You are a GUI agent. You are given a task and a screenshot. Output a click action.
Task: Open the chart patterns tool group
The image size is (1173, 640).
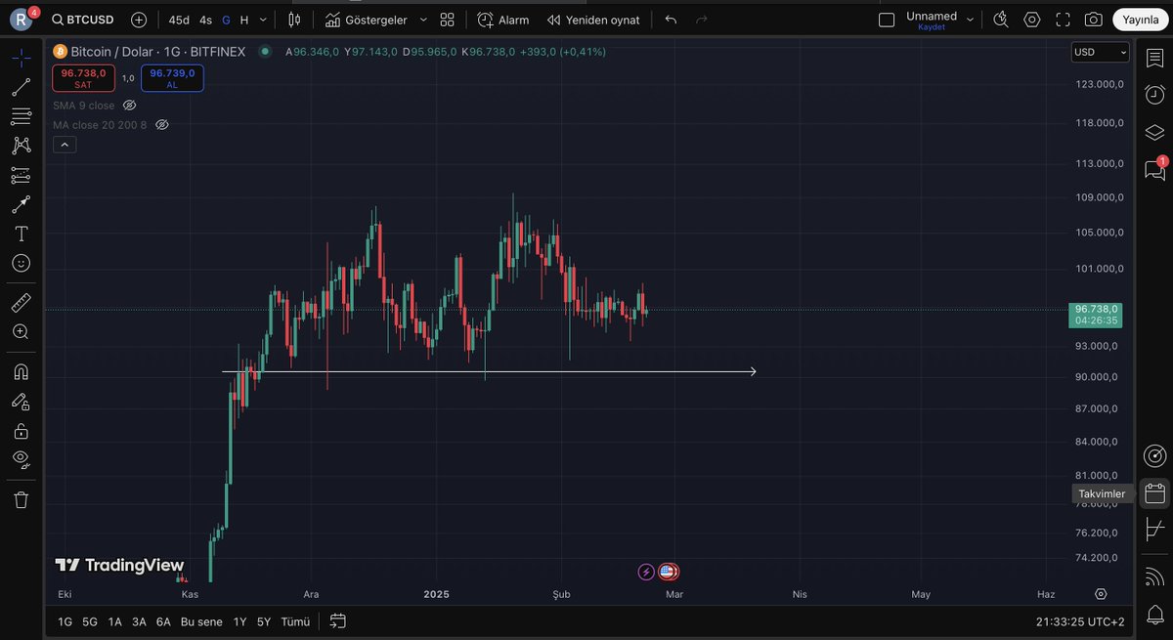pyautogui.click(x=21, y=146)
